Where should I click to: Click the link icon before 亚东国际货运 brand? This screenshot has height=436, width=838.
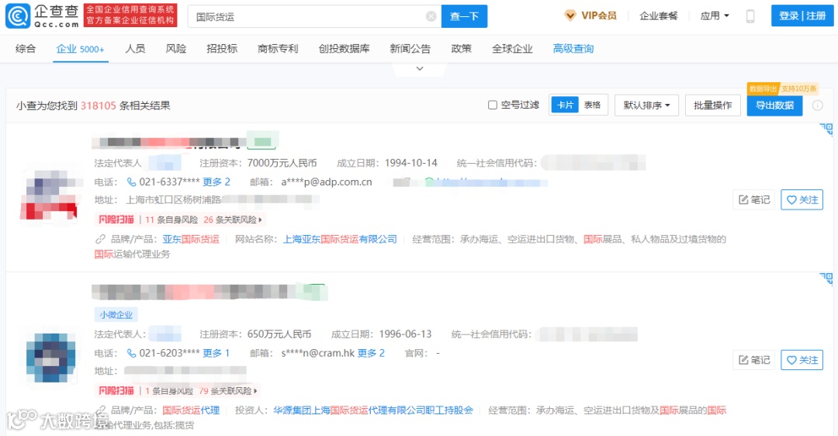[100, 240]
